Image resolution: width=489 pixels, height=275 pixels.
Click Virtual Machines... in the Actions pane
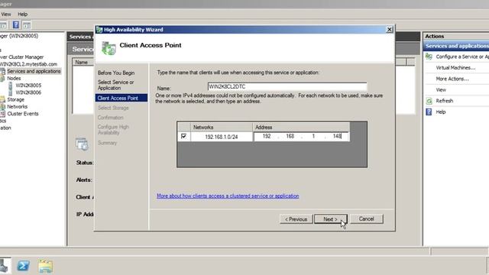point(455,68)
